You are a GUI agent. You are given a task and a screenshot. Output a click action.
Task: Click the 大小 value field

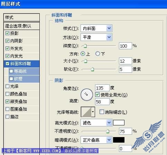tap(126, 61)
